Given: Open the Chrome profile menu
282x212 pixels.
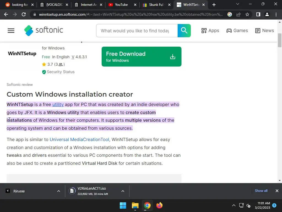Looking at the screenshot, I should [x=267, y=14].
